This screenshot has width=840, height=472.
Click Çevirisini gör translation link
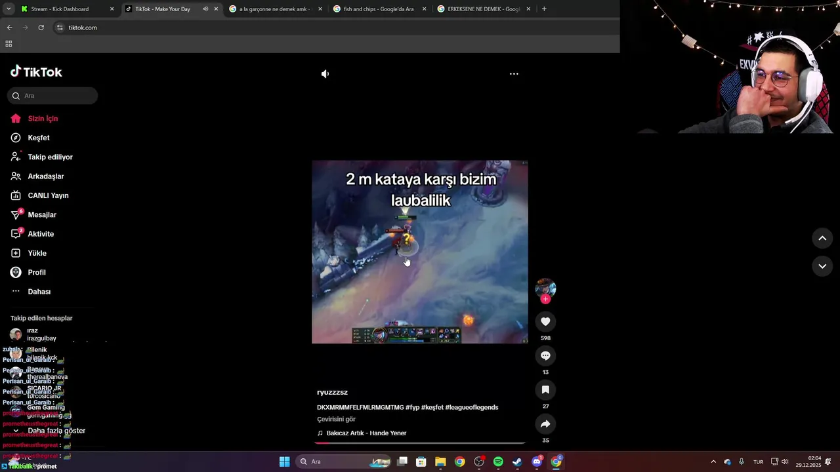pyautogui.click(x=336, y=420)
